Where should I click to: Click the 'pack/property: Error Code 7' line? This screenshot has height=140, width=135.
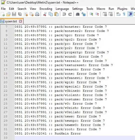click(x=61, y=52)
